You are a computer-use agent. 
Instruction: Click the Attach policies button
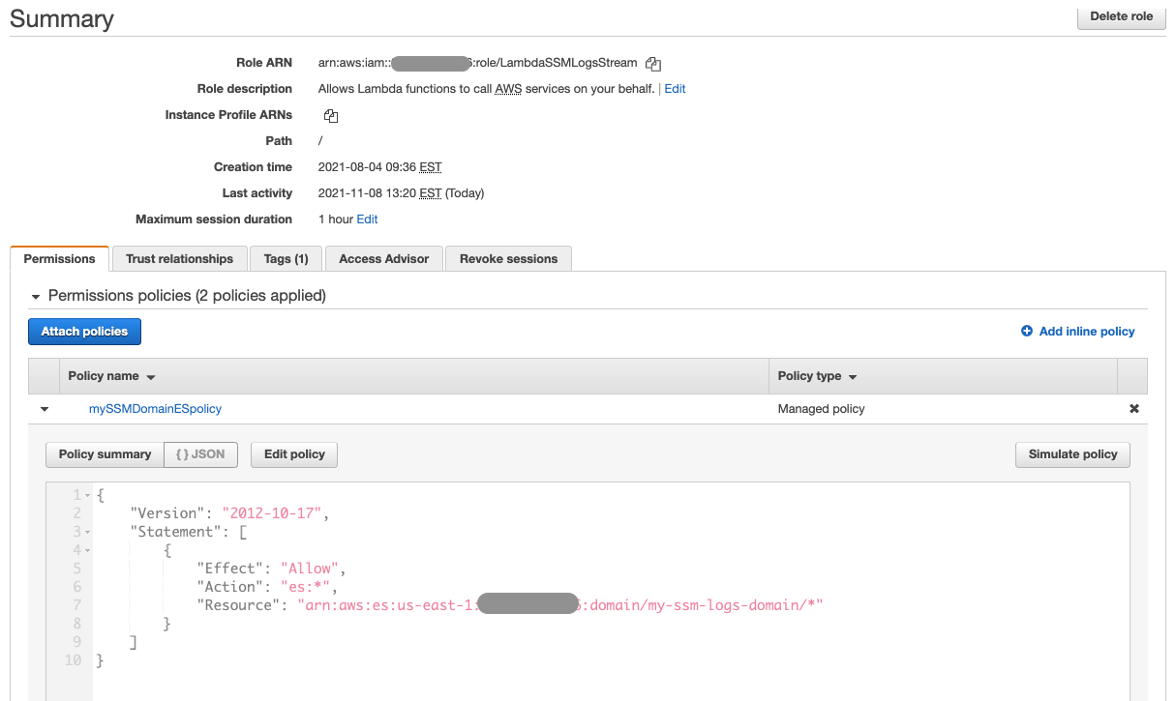(x=84, y=331)
